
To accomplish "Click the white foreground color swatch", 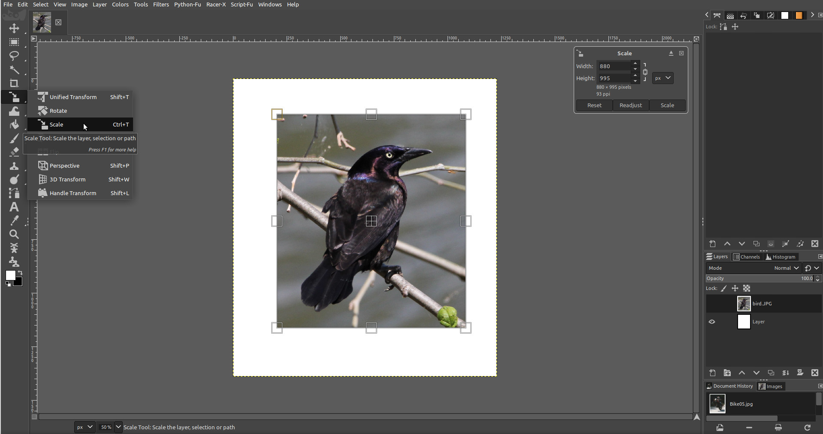I will [10, 275].
